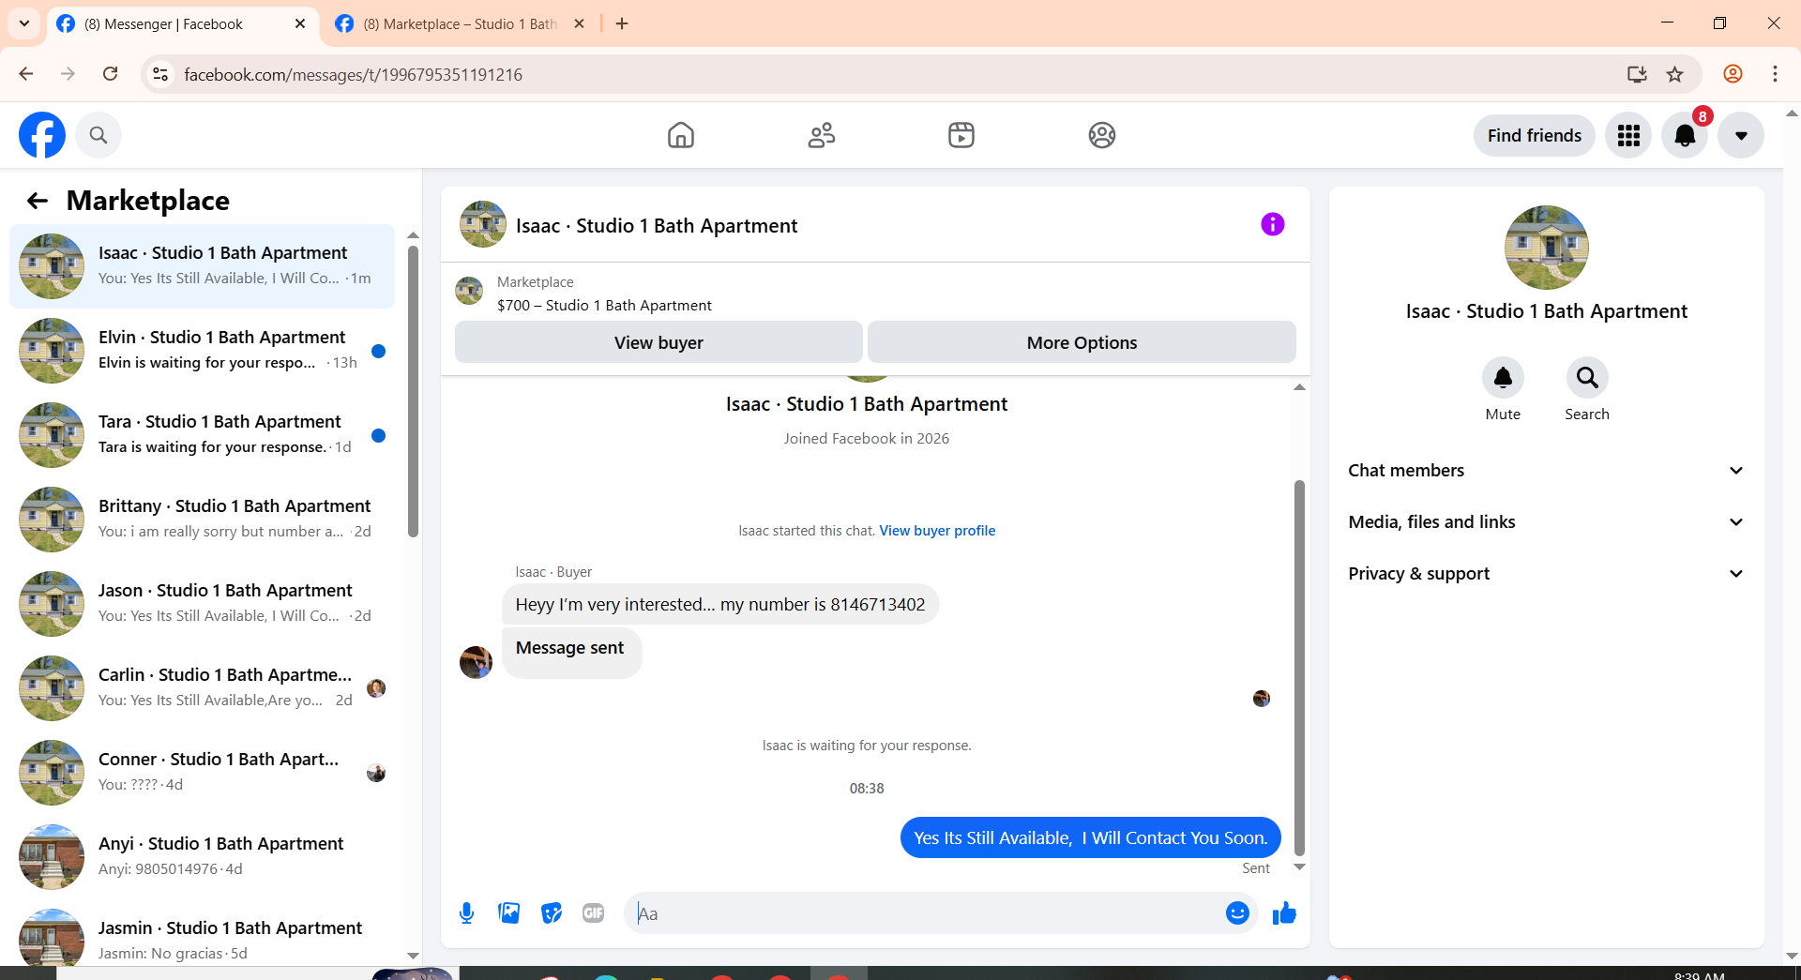This screenshot has width=1801, height=980.
Task: Go to the Home feed icon
Action: 681,135
